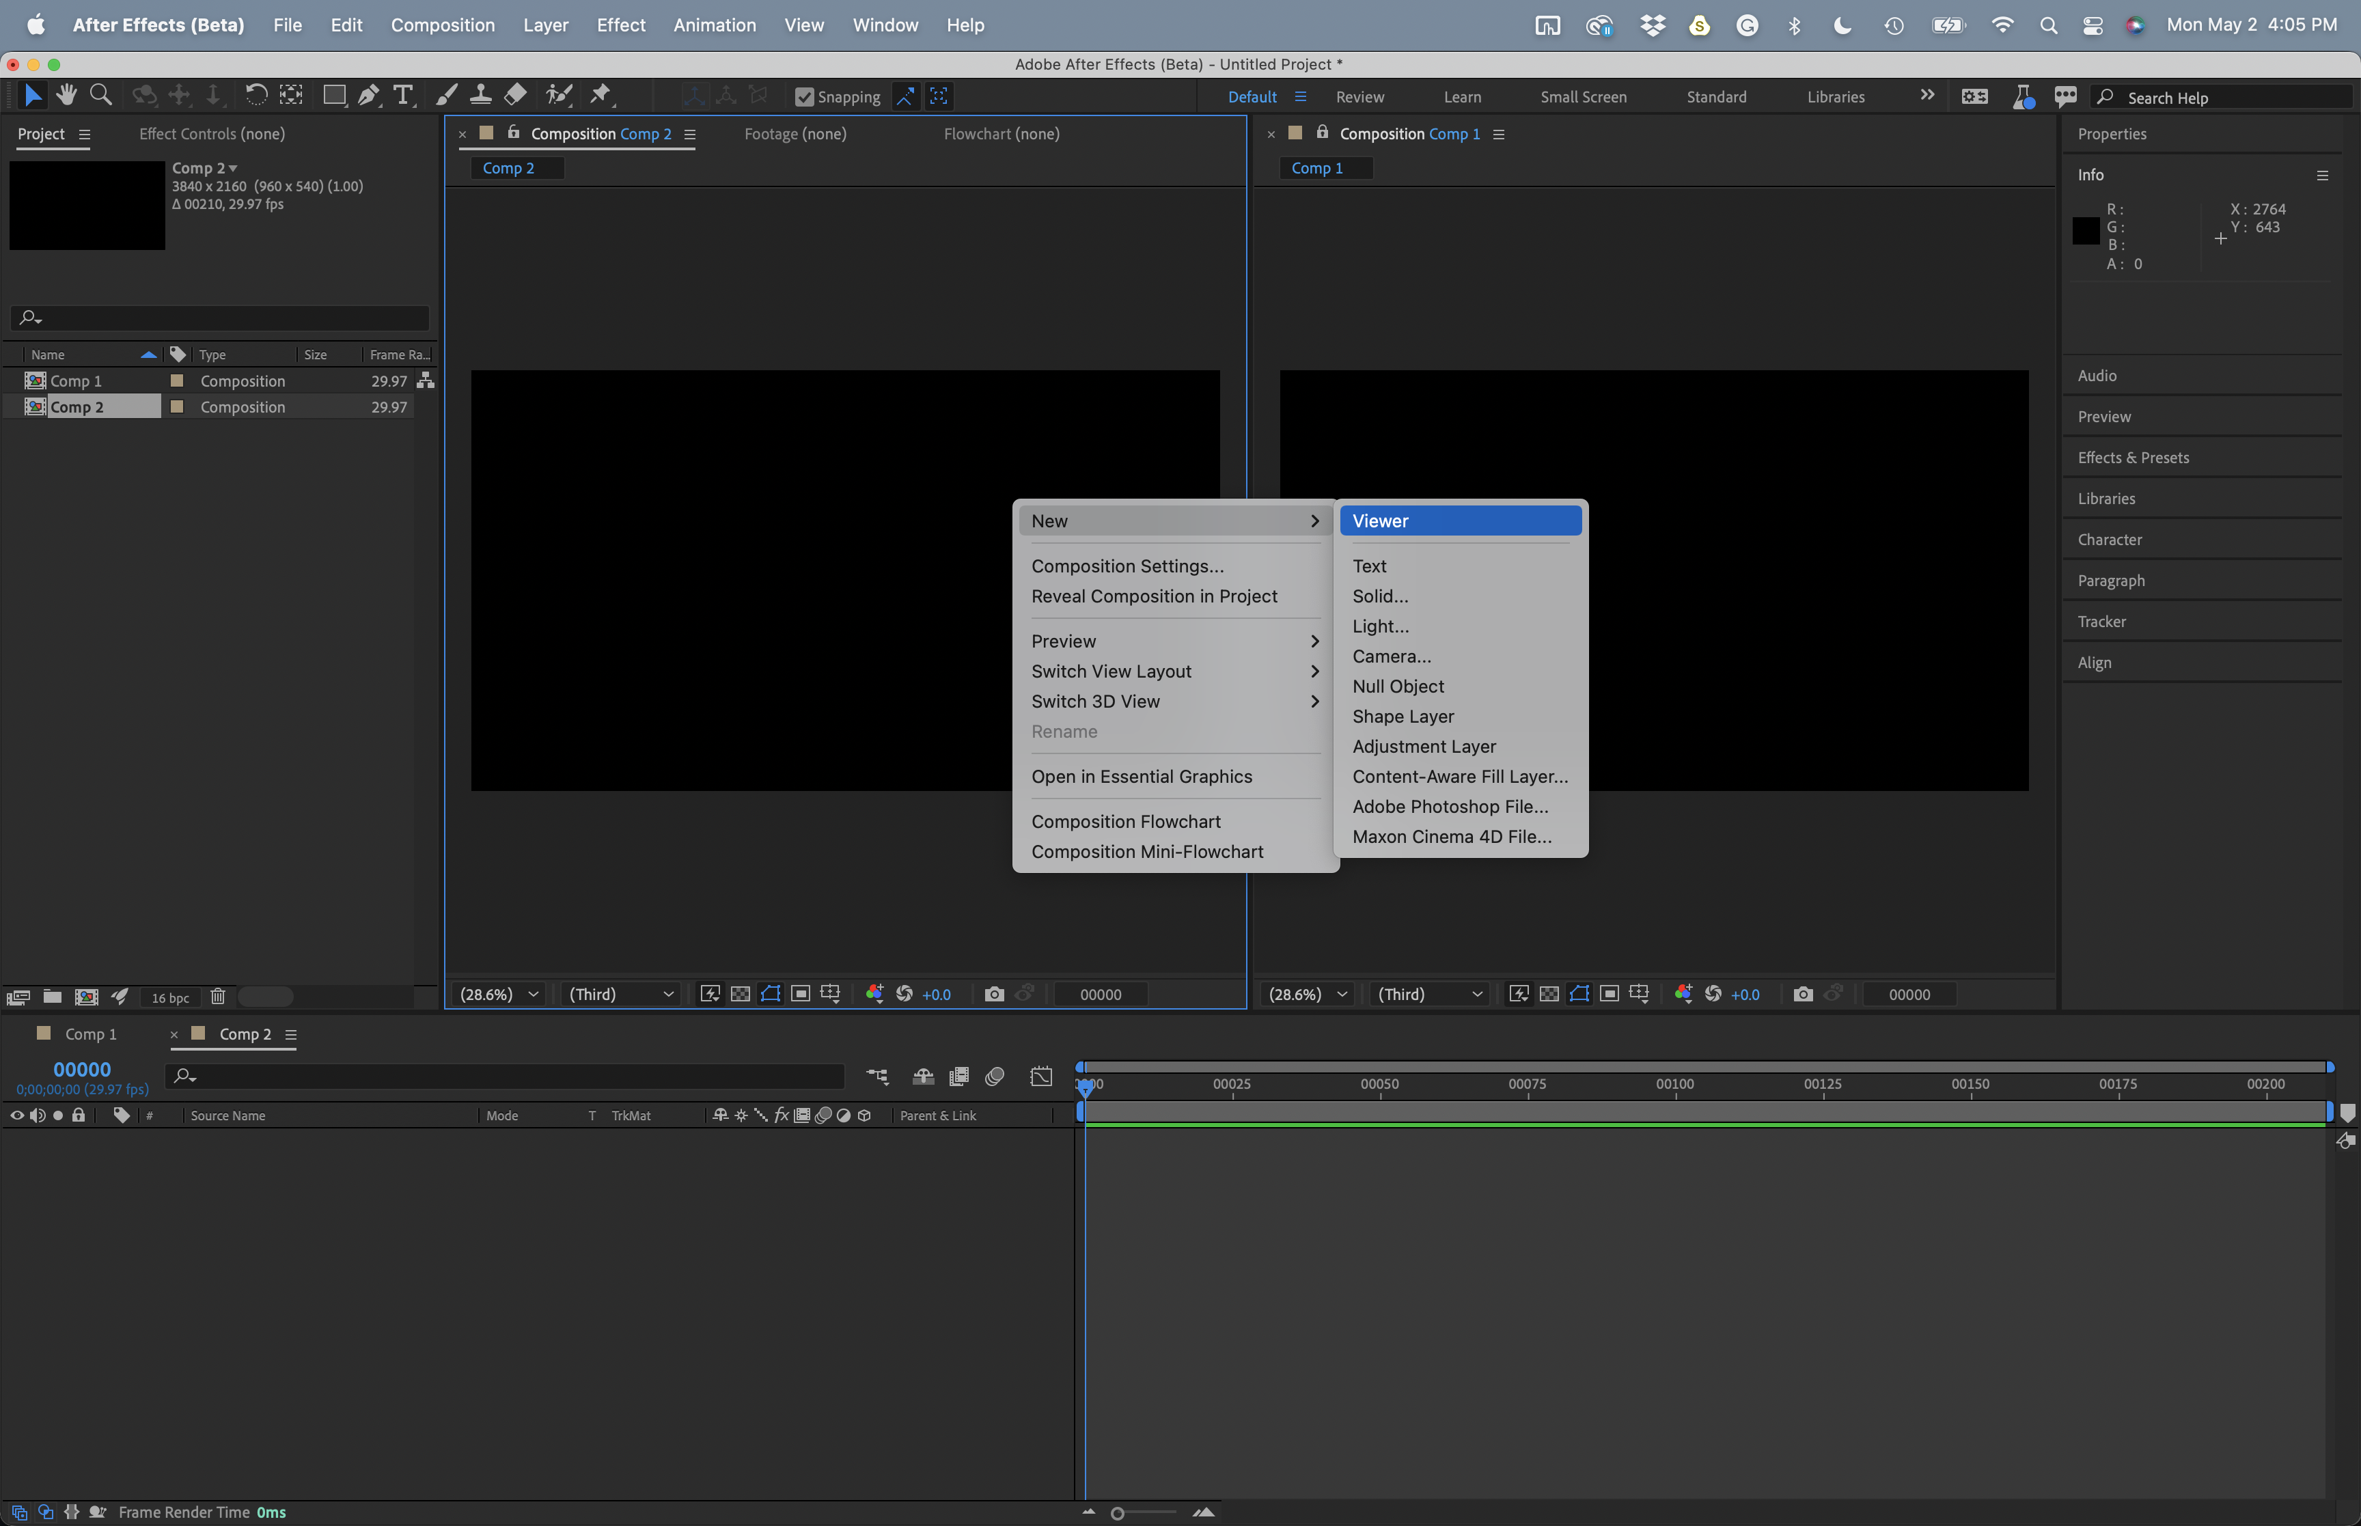The image size is (2361, 1526).
Task: Disable the Snapping checkbox
Action: (805, 96)
